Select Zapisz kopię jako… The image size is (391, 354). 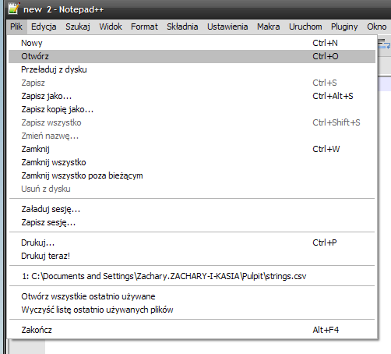click(192, 109)
